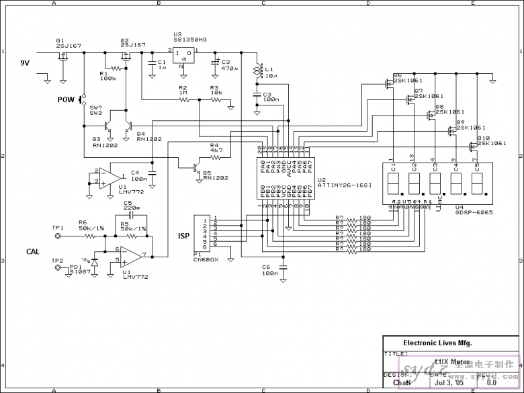
Task: Select the U2 ATTINY26-16SI chip body
Action: click(x=286, y=179)
